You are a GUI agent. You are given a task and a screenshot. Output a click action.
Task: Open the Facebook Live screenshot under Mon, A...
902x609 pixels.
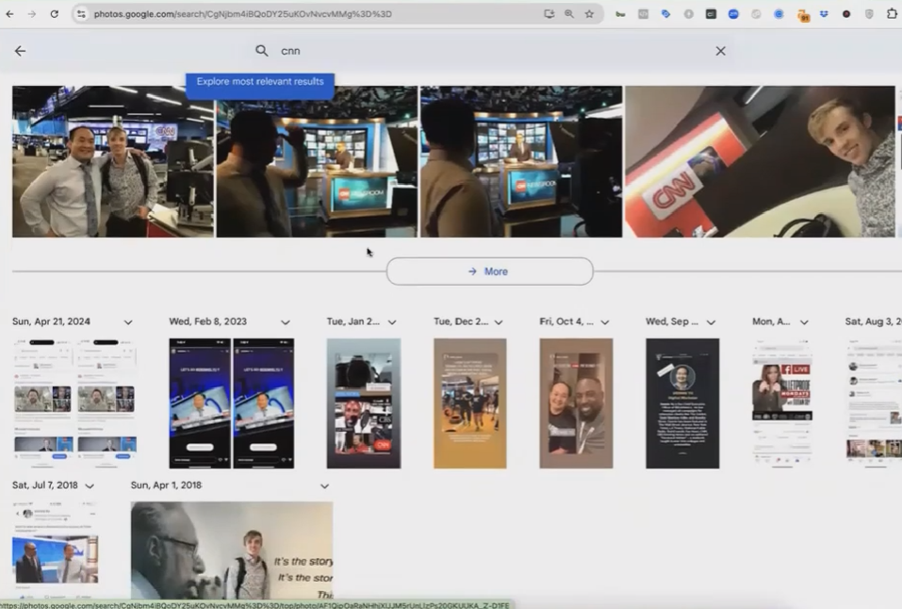pyautogui.click(x=782, y=403)
